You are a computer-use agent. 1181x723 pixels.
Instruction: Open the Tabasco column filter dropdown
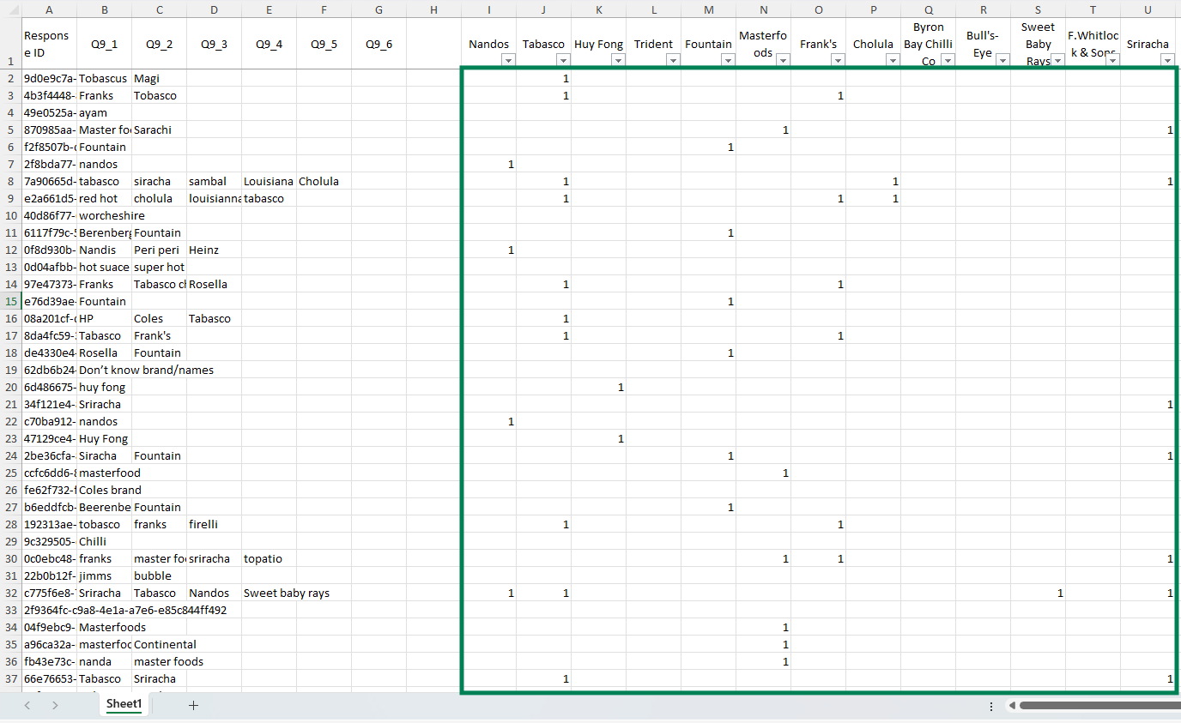(x=563, y=60)
